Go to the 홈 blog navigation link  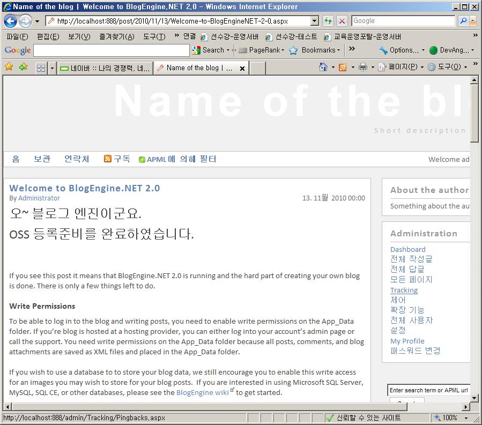click(16, 159)
